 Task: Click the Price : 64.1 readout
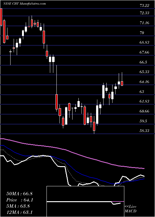click(x=20, y=200)
